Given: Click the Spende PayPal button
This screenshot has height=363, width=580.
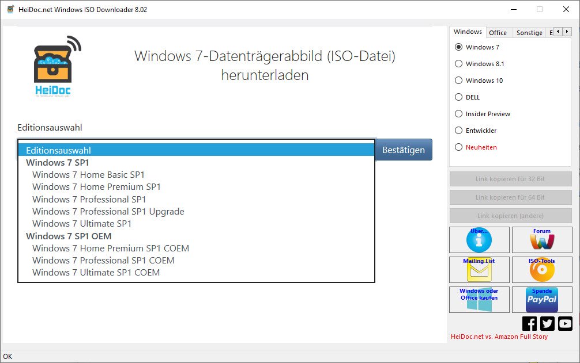Looking at the screenshot, I should tap(542, 300).
